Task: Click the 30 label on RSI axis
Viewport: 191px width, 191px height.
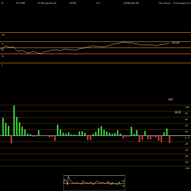Action: click(x=3, y=56)
